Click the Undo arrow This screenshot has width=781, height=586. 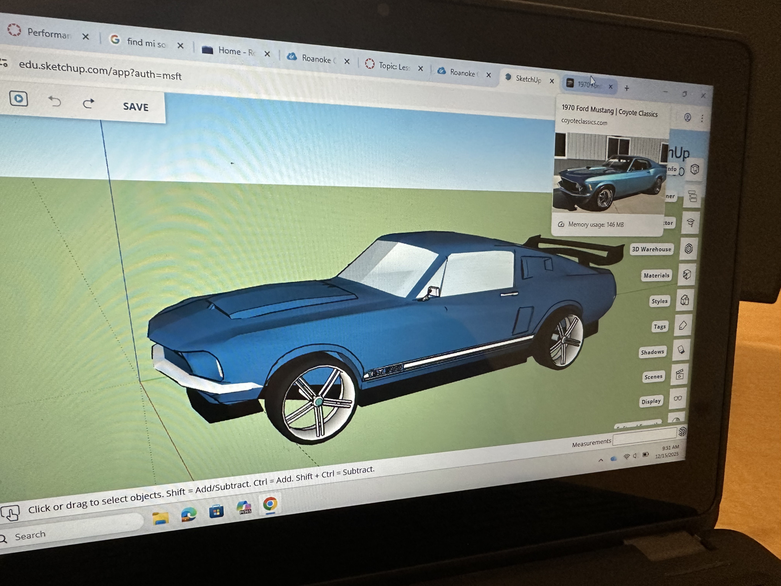click(x=55, y=101)
